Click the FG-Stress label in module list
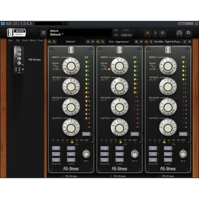The width and height of the screenshot is (199, 199). tap(34, 60)
